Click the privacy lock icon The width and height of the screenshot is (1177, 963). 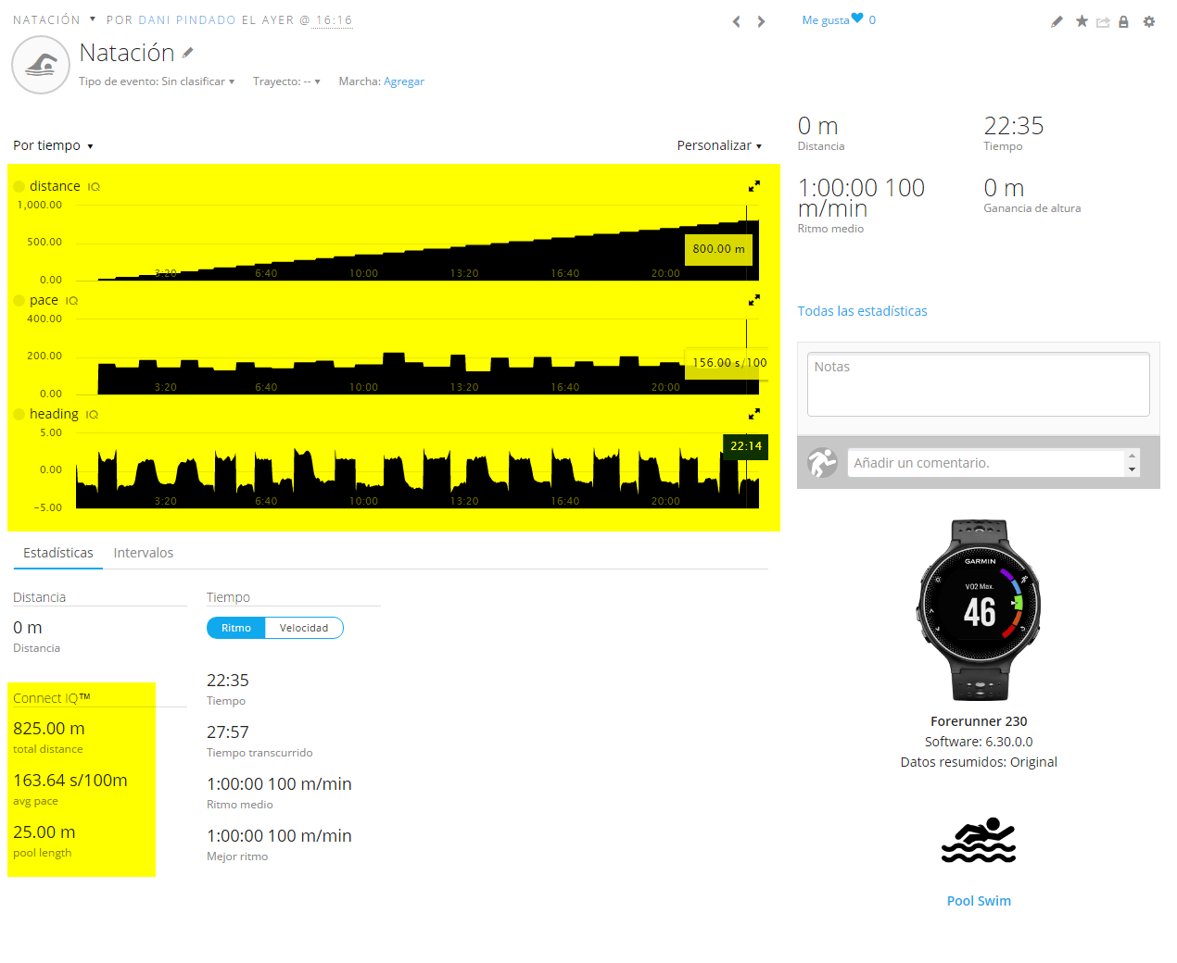point(1123,21)
